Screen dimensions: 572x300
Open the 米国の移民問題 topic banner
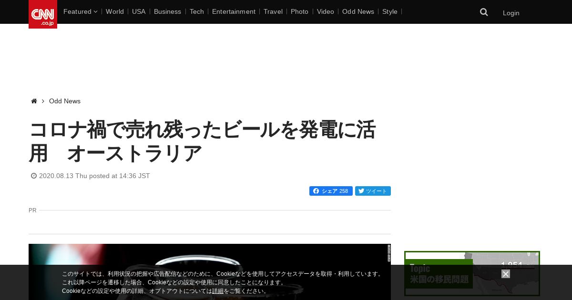click(x=472, y=274)
